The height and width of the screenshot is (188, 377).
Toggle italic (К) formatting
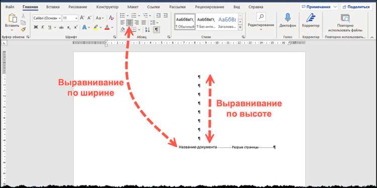43,27
